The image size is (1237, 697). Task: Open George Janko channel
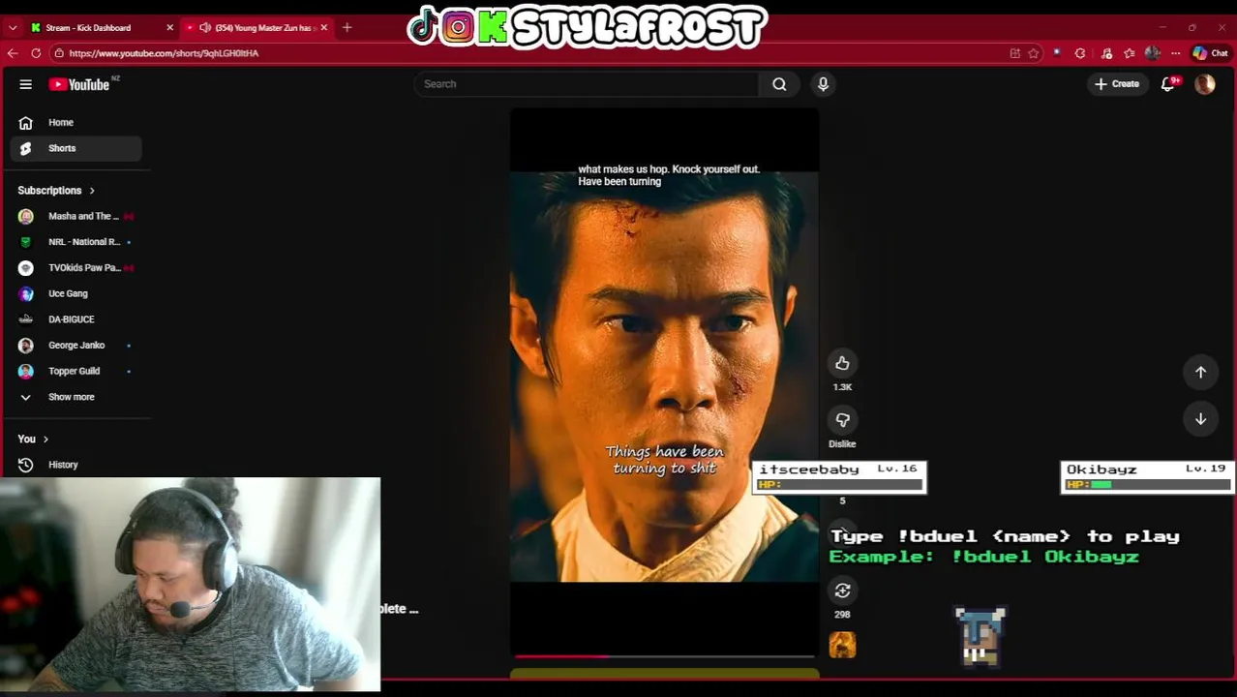[75, 346]
